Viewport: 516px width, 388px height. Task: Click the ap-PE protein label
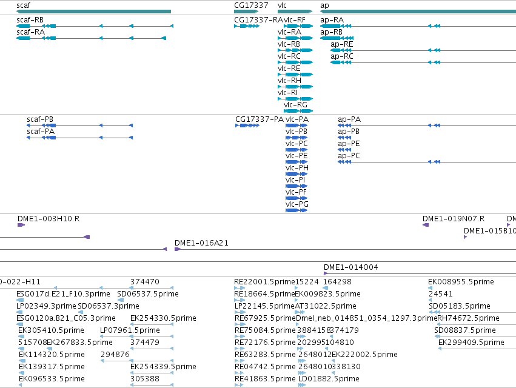pyautogui.click(x=349, y=144)
